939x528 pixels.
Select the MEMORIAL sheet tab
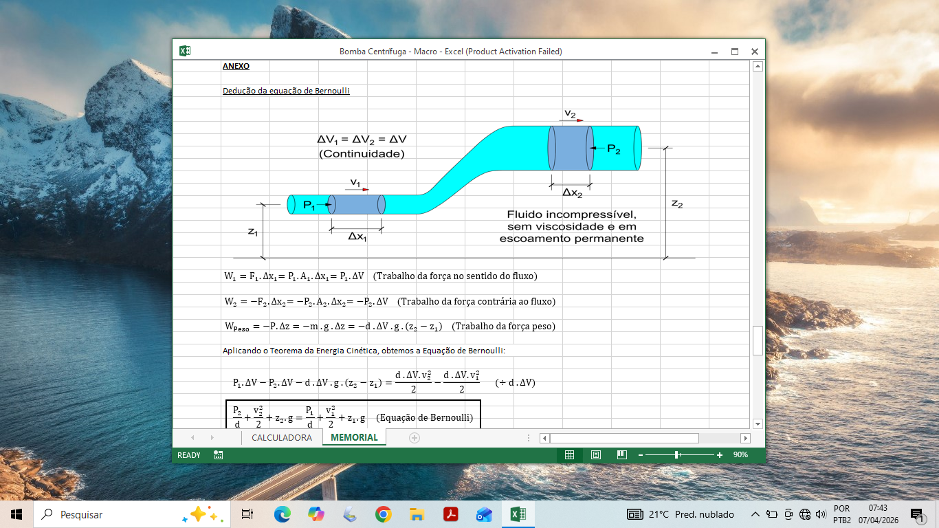[x=354, y=438]
